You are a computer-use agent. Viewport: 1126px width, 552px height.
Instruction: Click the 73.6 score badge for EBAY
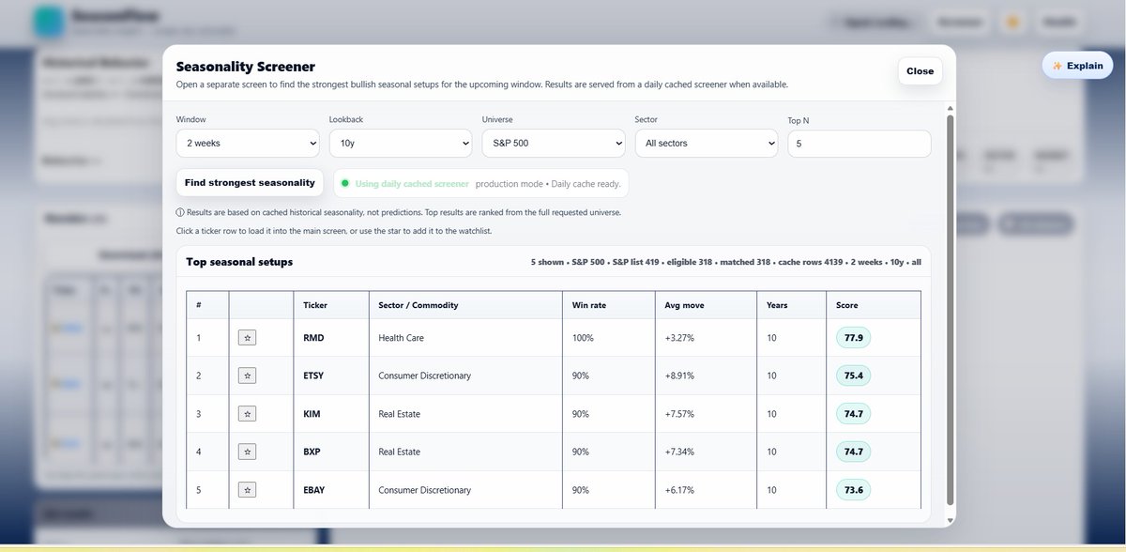[x=854, y=490]
